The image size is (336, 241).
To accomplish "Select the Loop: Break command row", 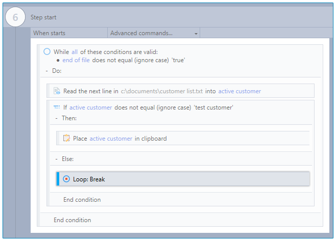I will coord(183,179).
